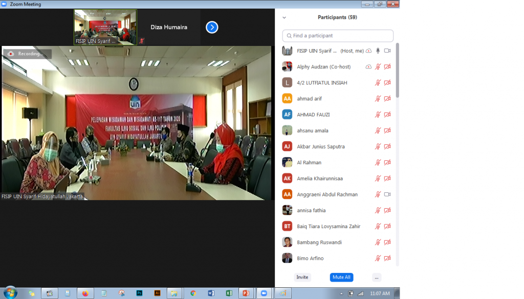Click the Invite button
524x299 pixels.
point(302,277)
